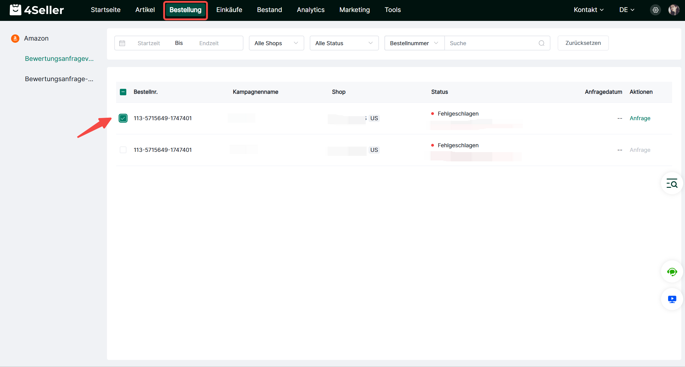Click the calendar icon in date filter
Image resolution: width=685 pixels, height=367 pixels.
point(122,43)
